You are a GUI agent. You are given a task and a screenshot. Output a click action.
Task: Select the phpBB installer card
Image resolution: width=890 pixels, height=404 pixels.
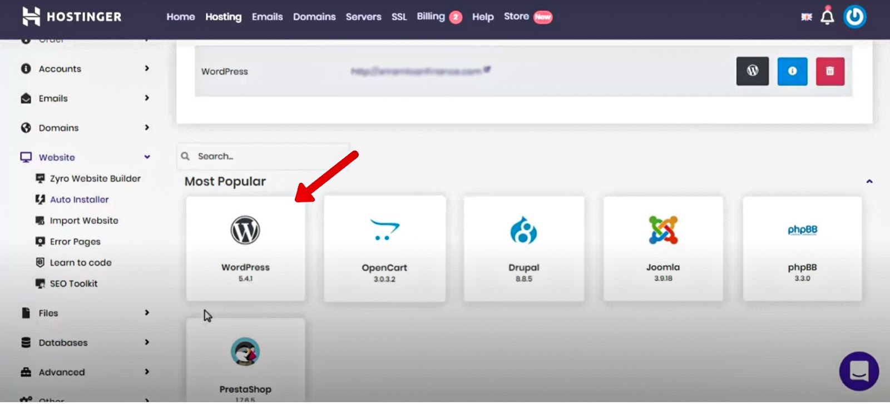coord(802,248)
